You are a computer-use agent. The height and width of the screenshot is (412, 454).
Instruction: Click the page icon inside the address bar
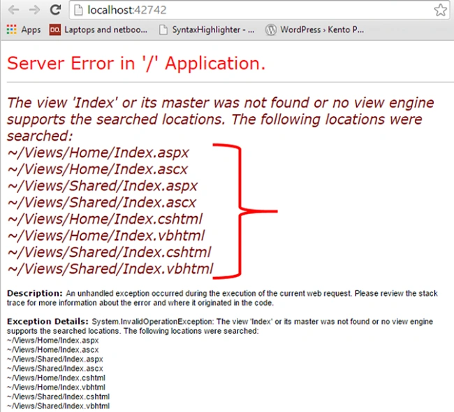(x=78, y=10)
